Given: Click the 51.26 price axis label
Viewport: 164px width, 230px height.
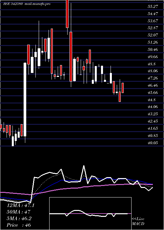Looking at the screenshot, I should coord(153,42).
